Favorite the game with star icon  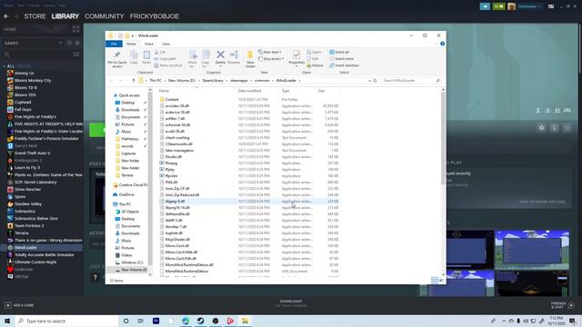point(567,128)
